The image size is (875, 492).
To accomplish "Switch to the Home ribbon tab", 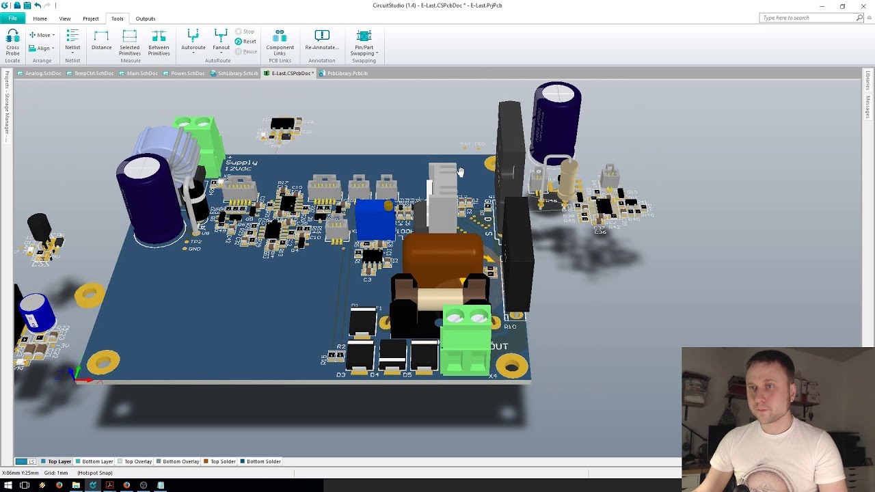I will pos(40,18).
